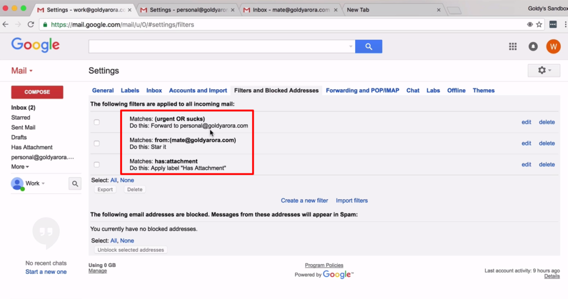The width and height of the screenshot is (568, 299).
Task: Open search options dropdown arrow
Action: click(351, 46)
